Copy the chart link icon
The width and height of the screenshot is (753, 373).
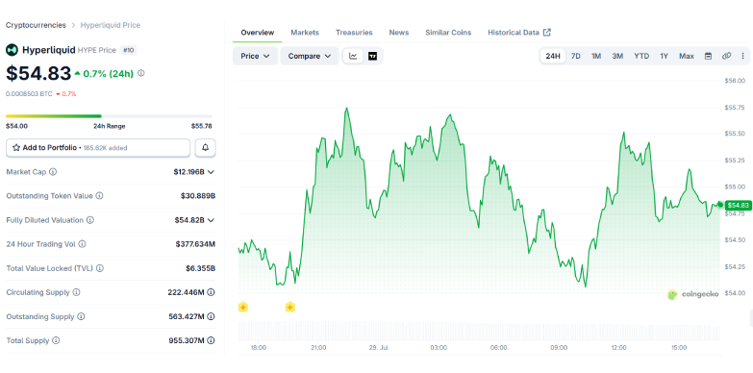[726, 56]
